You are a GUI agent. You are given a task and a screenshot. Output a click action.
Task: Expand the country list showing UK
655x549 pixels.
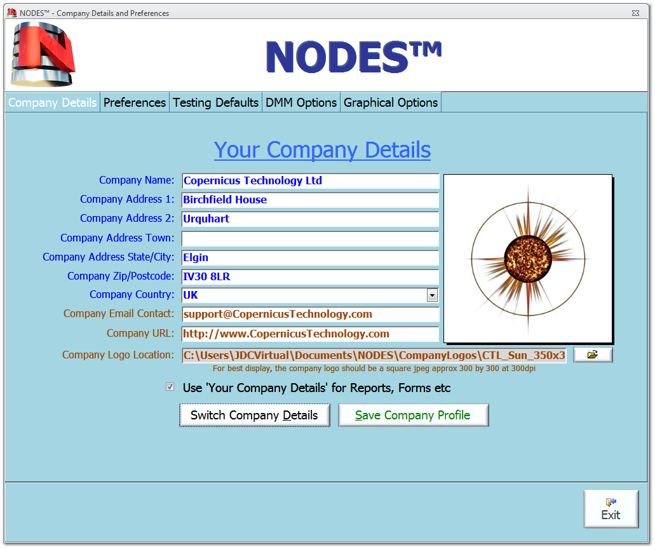pyautogui.click(x=433, y=295)
